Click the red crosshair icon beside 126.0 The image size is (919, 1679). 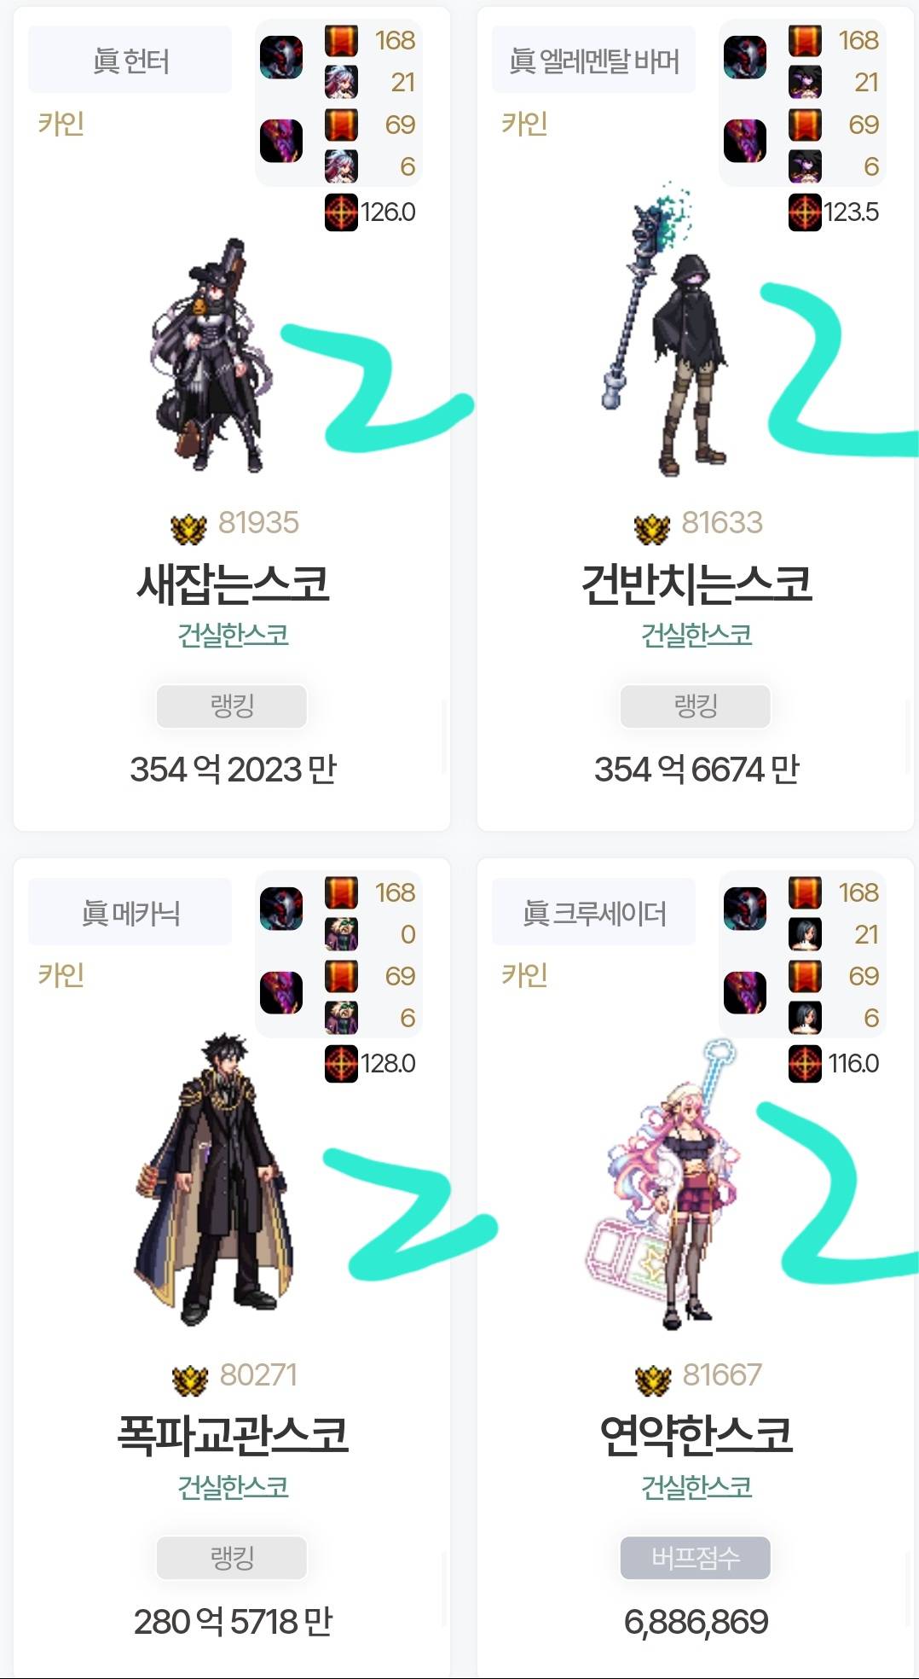341,212
